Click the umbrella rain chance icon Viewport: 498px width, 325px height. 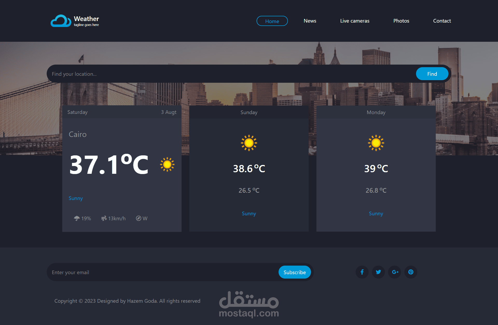click(77, 218)
